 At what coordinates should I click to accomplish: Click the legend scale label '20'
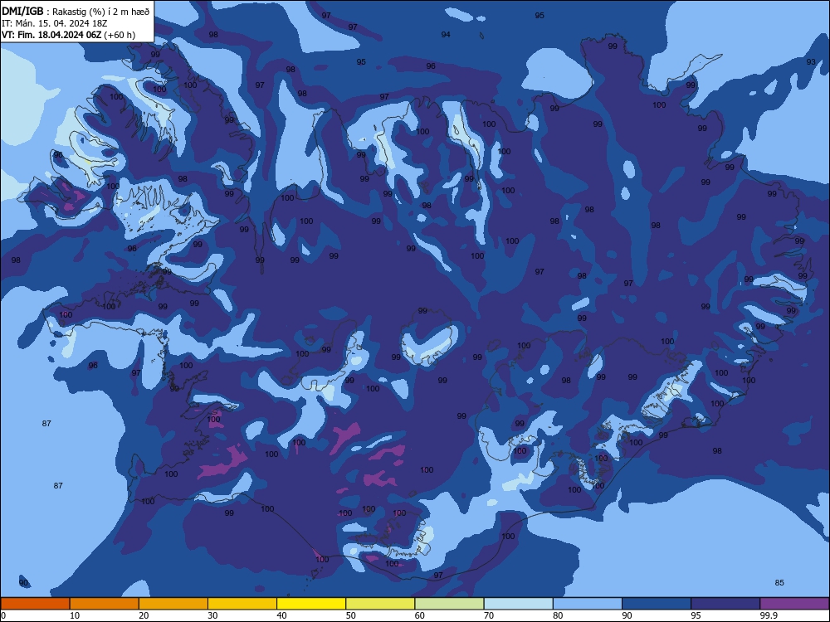(144, 615)
